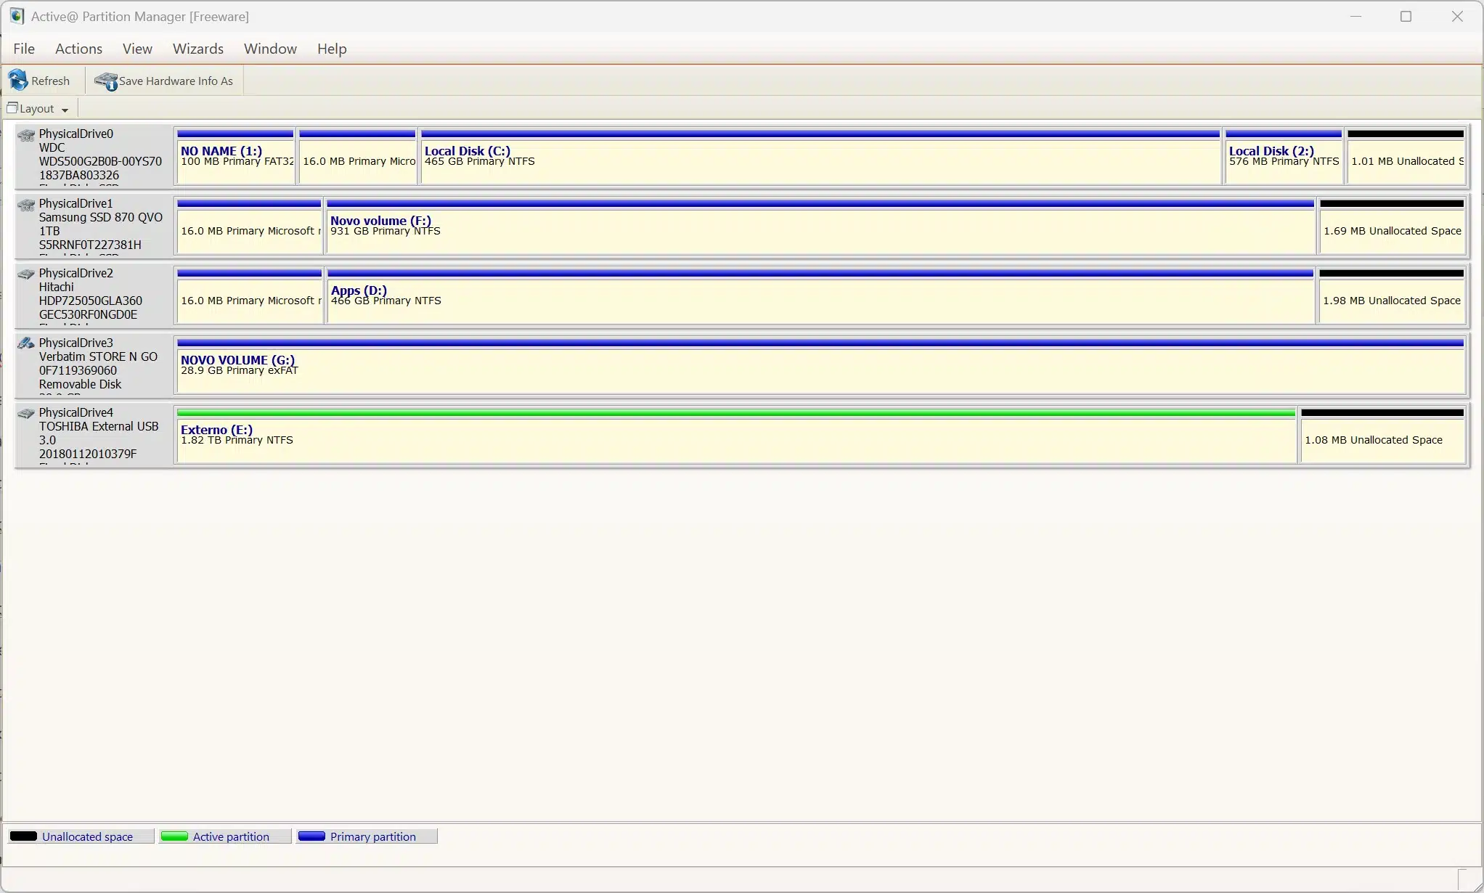Open the Wizards menu
This screenshot has height=893, width=1484.
tap(198, 49)
